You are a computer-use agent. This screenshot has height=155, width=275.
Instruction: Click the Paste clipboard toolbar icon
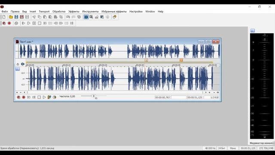click(x=45, y=17)
